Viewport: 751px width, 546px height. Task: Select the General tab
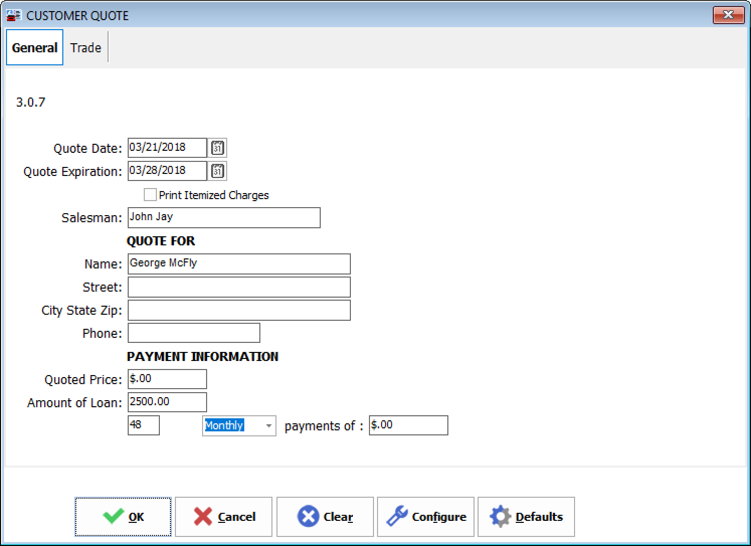tap(35, 48)
